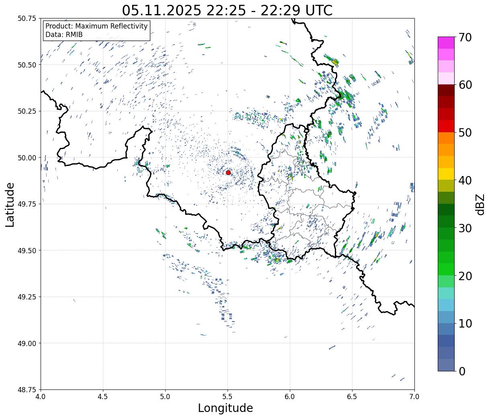Click the latitude tick label 49.00

point(27,343)
